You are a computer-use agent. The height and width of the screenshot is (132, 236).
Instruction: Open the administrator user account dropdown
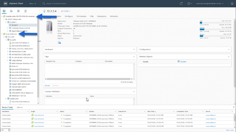click(x=210, y=3)
